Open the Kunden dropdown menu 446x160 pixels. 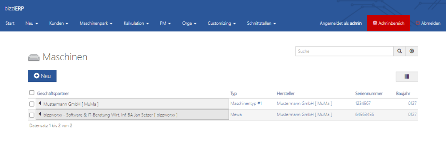coord(59,23)
